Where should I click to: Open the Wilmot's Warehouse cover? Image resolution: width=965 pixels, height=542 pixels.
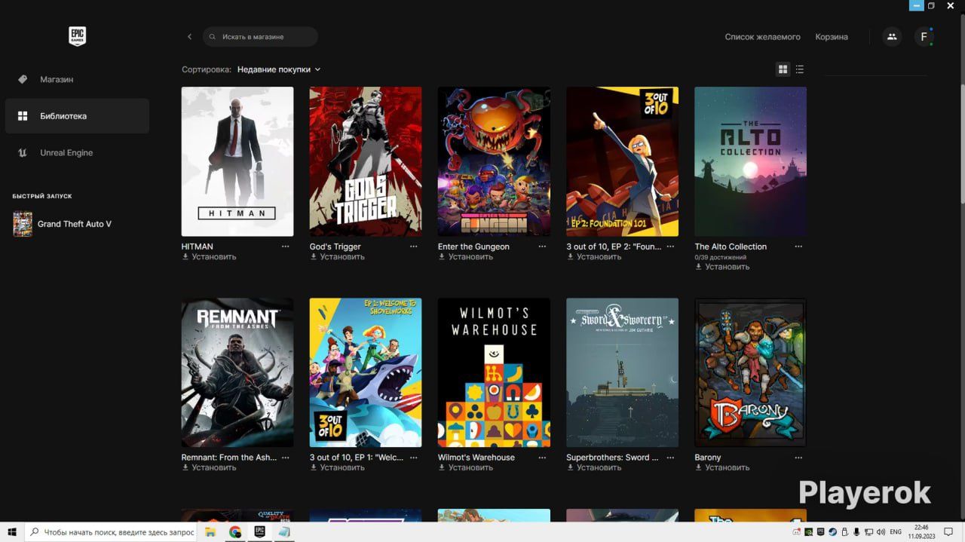click(494, 372)
